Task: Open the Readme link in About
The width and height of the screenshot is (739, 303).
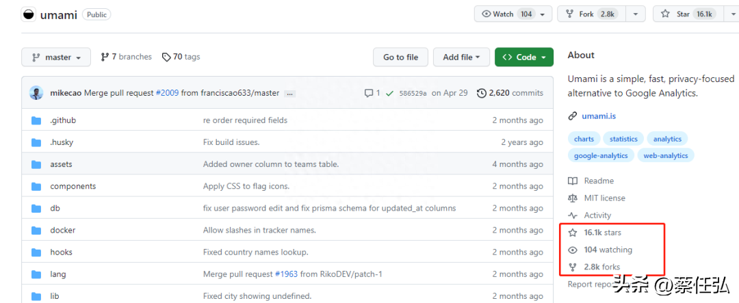Action: pos(591,181)
